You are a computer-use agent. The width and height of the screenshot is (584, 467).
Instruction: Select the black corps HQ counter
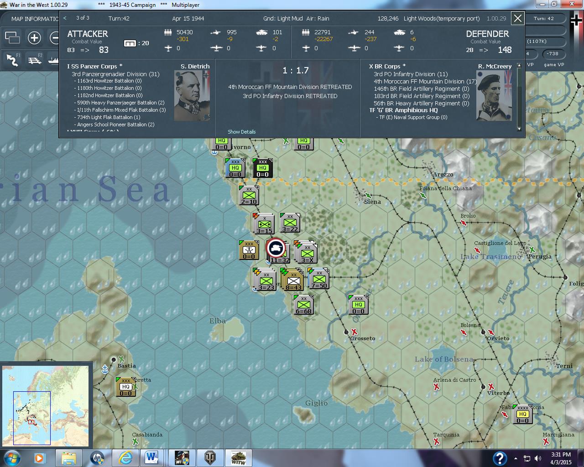pos(263,168)
